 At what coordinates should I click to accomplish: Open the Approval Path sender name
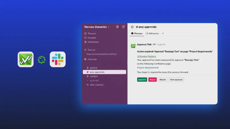[144, 44]
